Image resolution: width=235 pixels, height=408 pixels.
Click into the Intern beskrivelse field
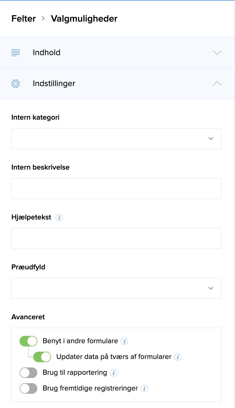tap(116, 188)
